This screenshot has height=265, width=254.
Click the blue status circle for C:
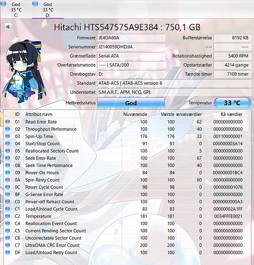coord(3,4)
